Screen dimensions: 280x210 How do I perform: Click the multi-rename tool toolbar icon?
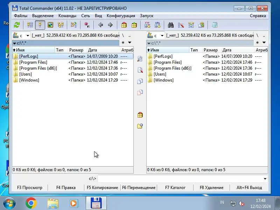click(181, 25)
